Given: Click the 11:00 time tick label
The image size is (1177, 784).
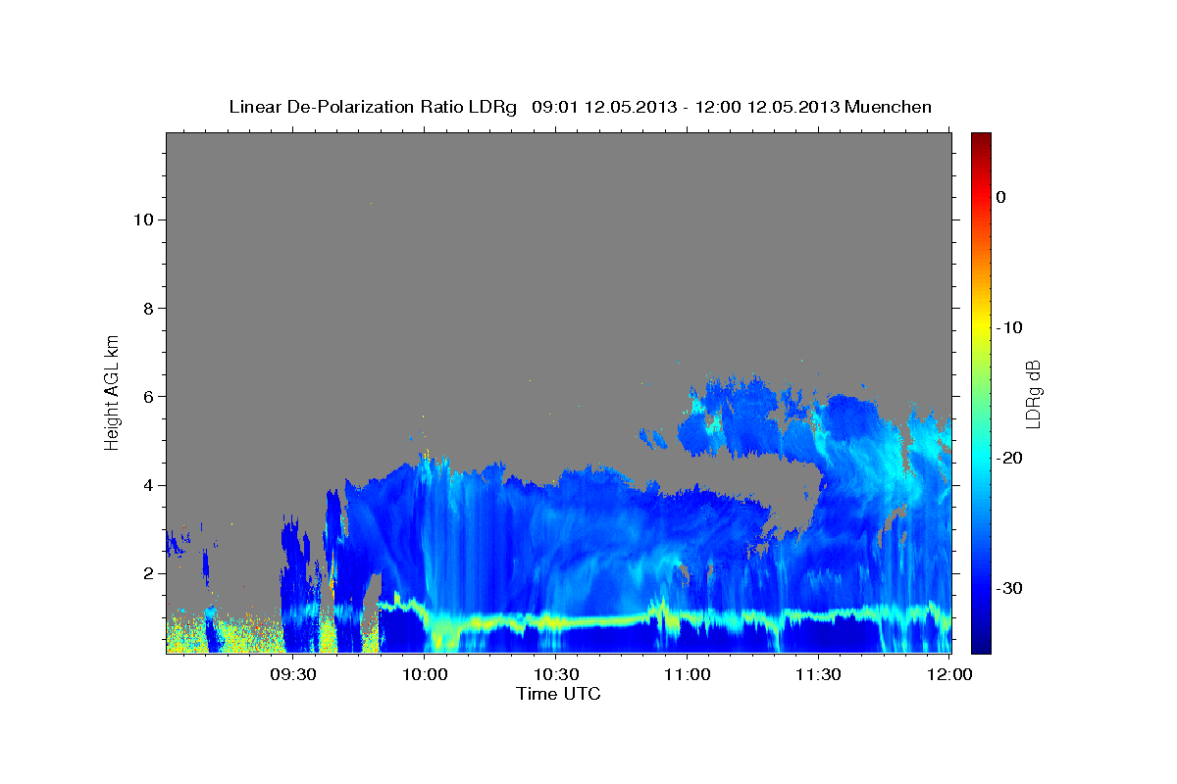Looking at the screenshot, I should tap(687, 674).
